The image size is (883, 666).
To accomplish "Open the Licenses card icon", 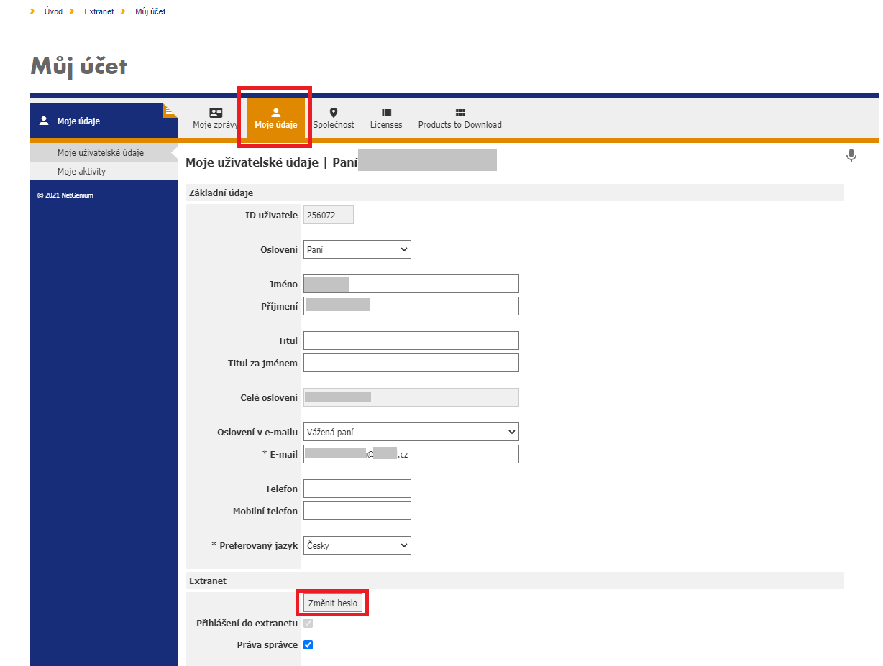I will coord(385,112).
